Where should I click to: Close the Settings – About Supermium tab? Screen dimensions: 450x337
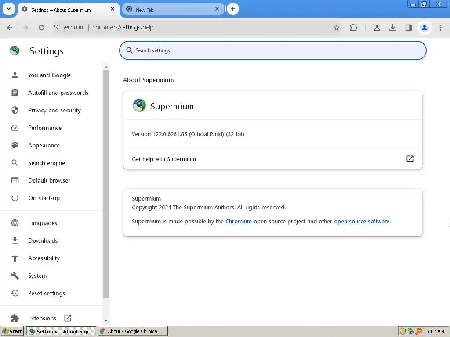click(112, 9)
